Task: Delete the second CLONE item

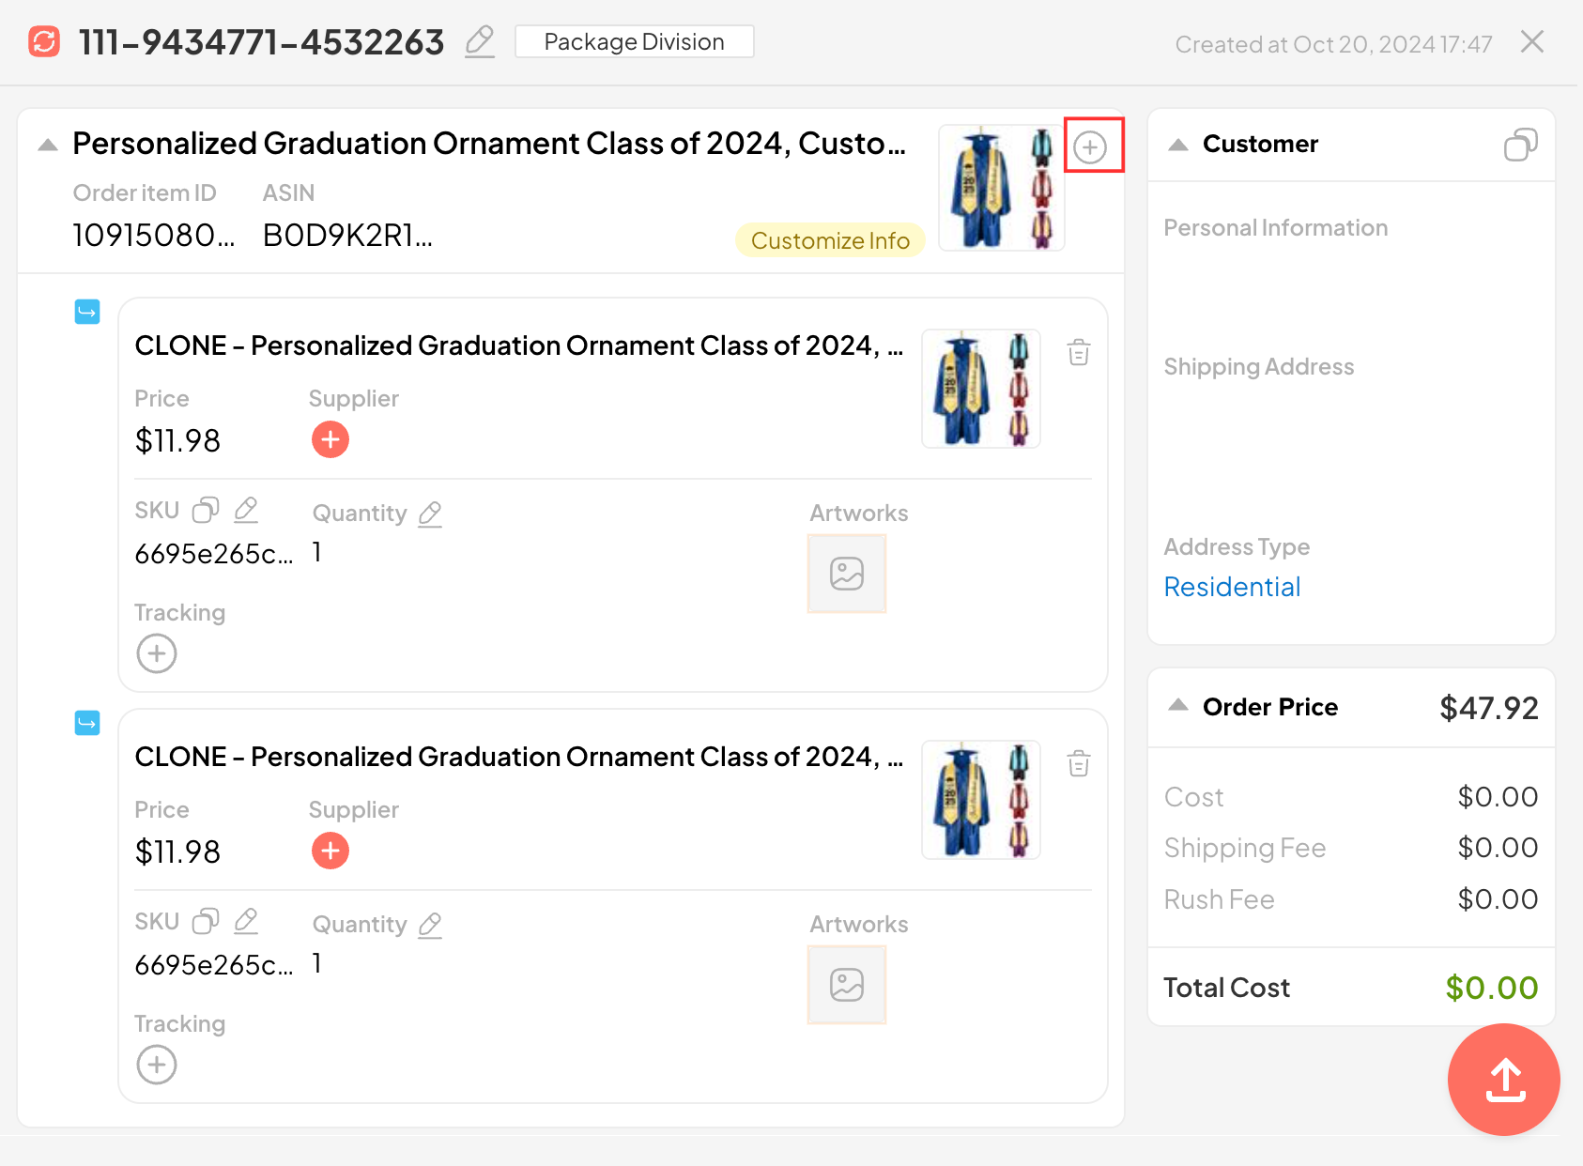Action: pyautogui.click(x=1078, y=764)
